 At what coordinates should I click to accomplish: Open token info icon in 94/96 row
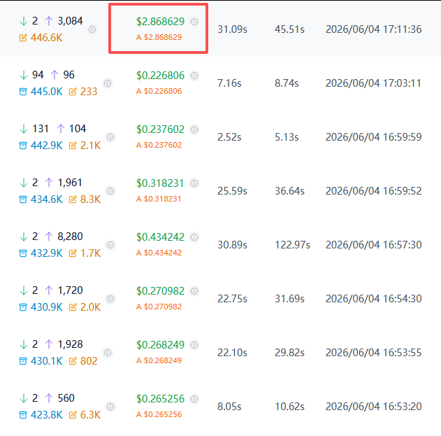point(108,83)
